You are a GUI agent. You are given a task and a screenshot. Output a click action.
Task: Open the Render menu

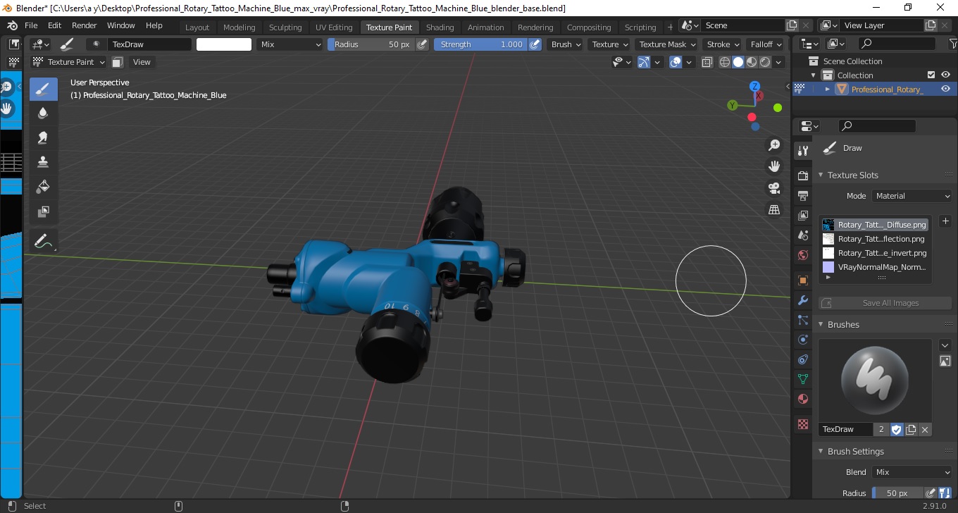pos(85,25)
